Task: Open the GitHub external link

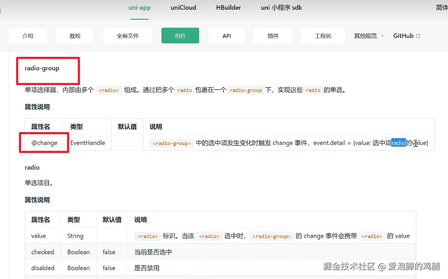Action: pos(407,36)
